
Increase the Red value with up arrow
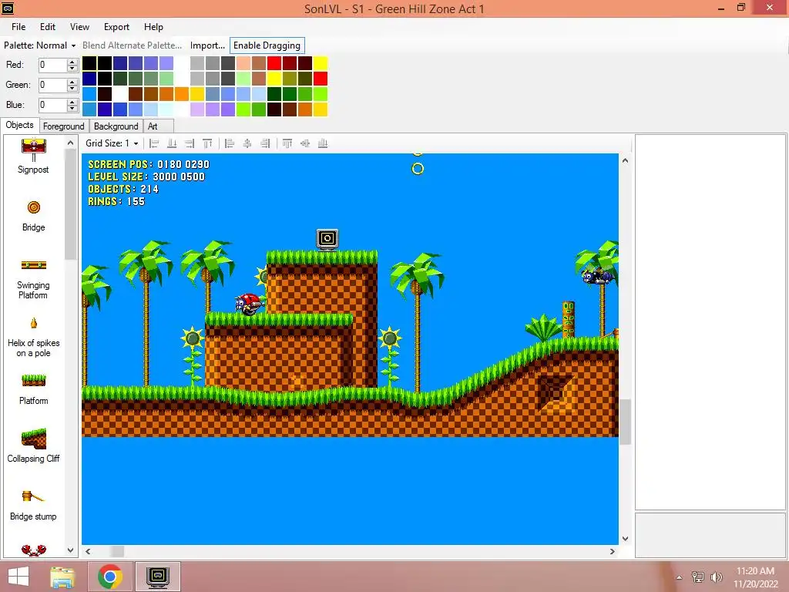pyautogui.click(x=72, y=62)
